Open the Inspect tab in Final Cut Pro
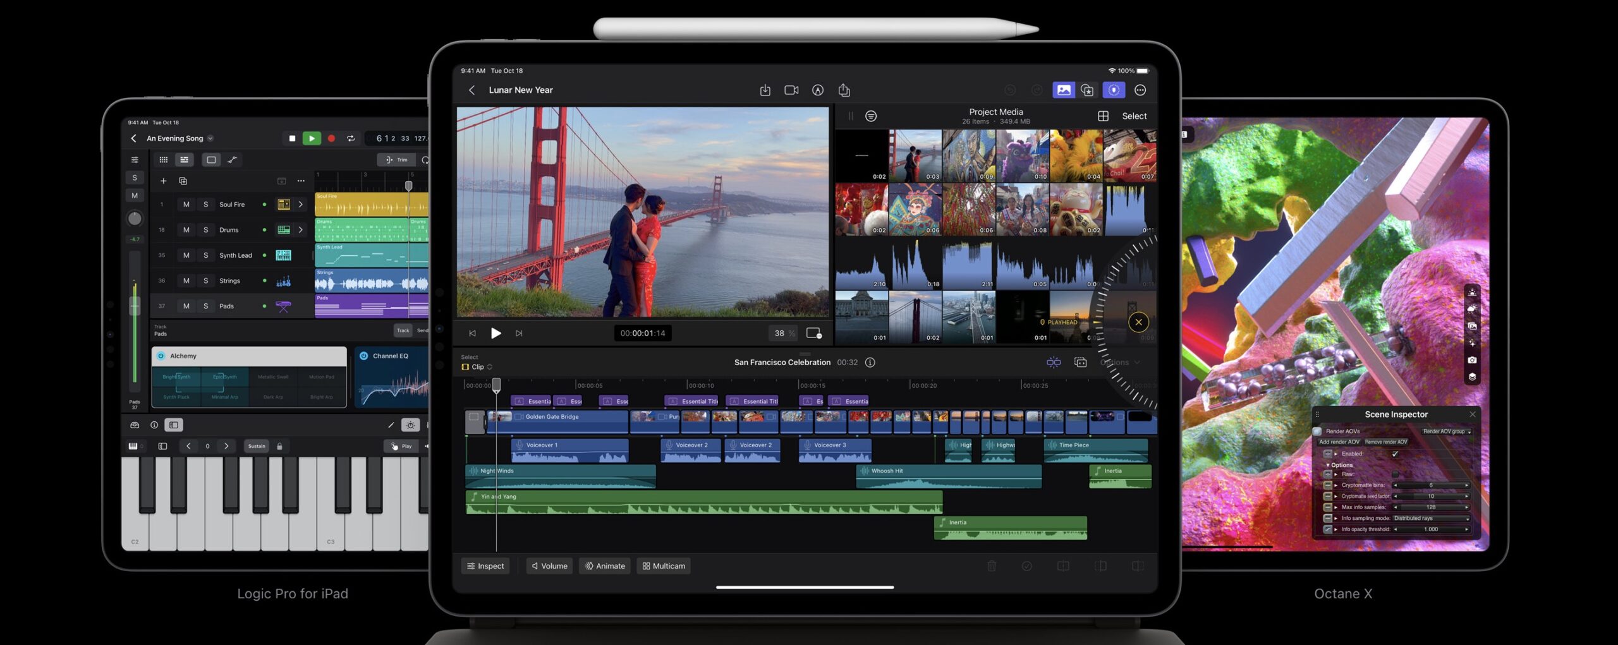Image resolution: width=1618 pixels, height=645 pixels. pyautogui.click(x=485, y=566)
